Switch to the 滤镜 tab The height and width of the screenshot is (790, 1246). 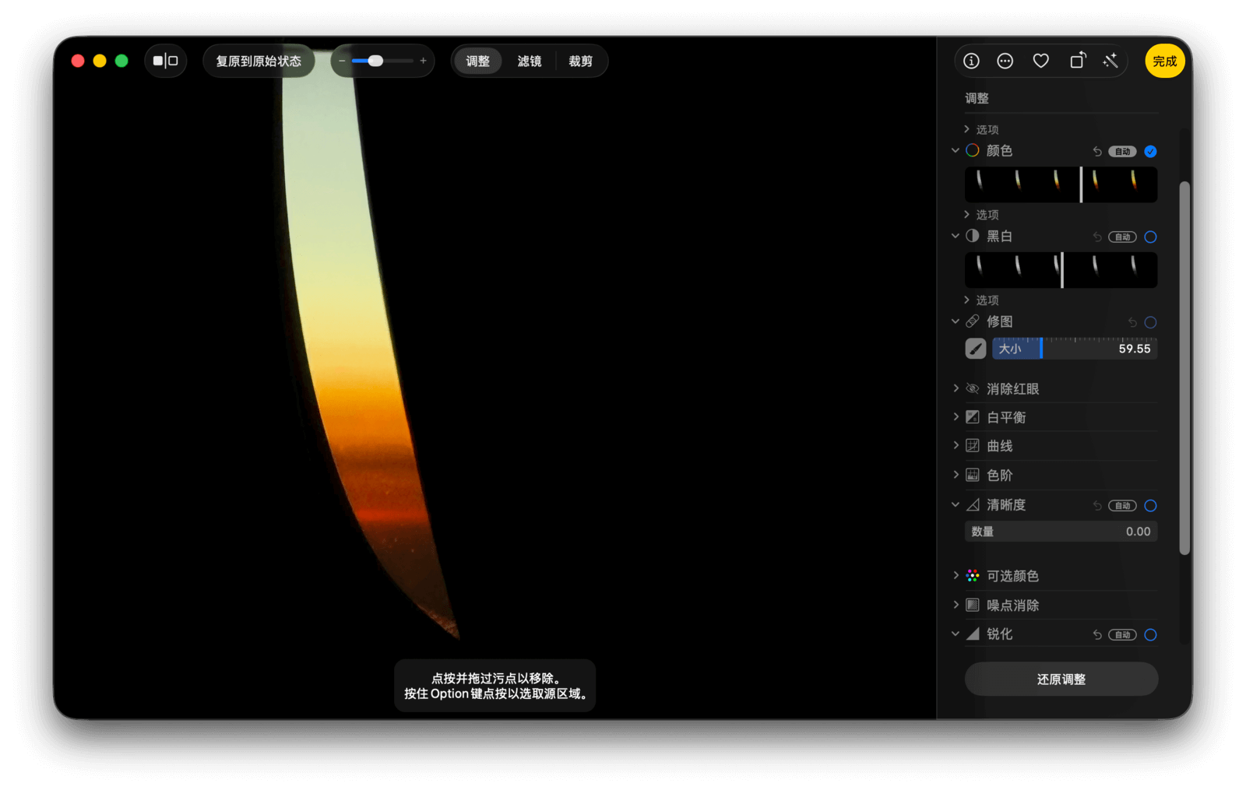coord(530,61)
